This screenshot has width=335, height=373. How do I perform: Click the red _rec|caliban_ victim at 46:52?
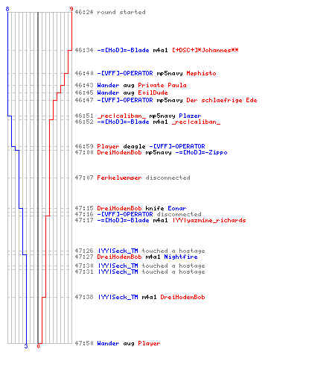coord(196,122)
